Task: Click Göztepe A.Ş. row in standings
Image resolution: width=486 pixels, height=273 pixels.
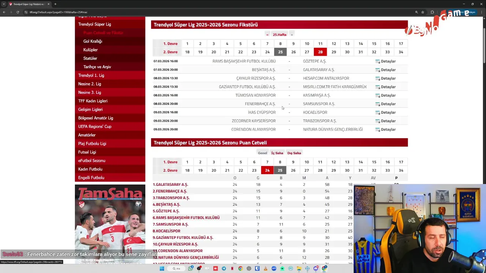Action: [253, 211]
